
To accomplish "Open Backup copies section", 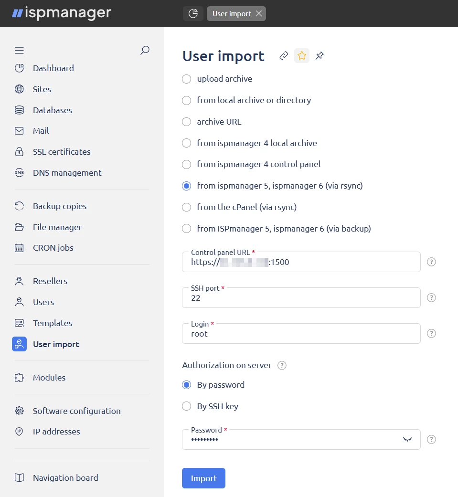I will click(60, 206).
